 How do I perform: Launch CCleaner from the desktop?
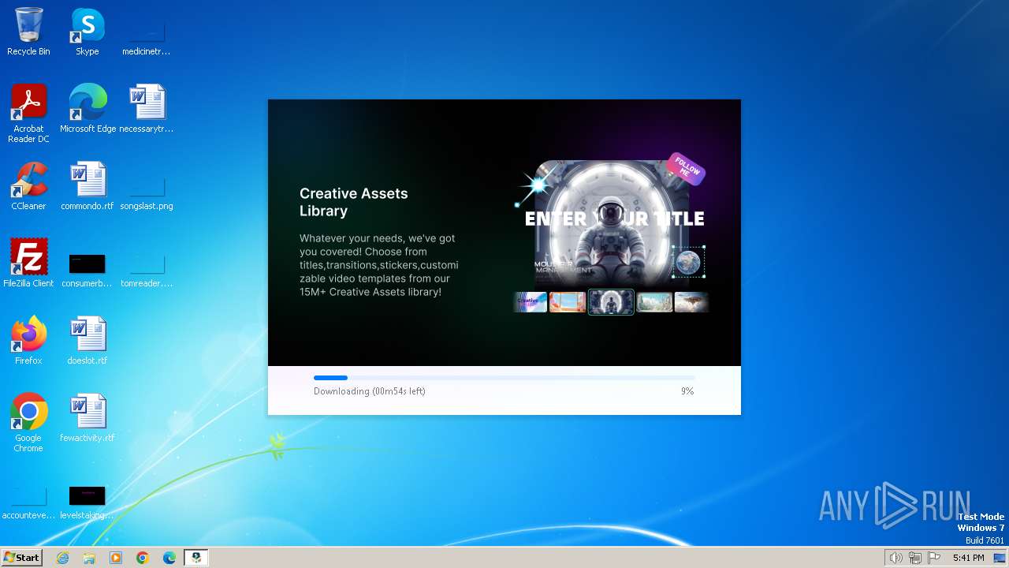[28, 186]
